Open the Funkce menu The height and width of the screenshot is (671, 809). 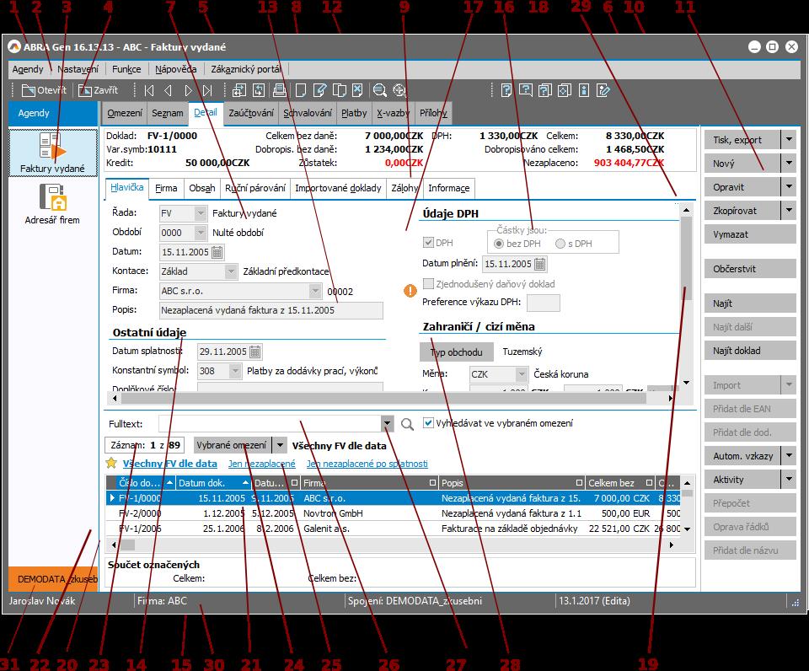[x=126, y=69]
